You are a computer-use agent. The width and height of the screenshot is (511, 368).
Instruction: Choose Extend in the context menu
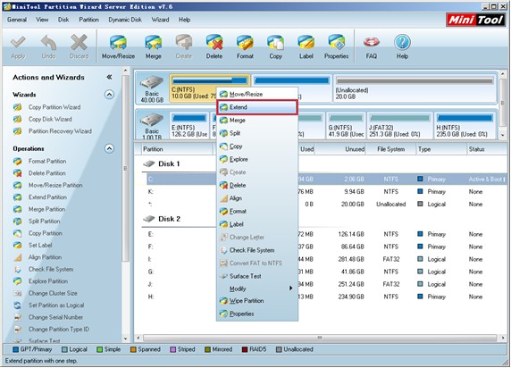(256, 107)
